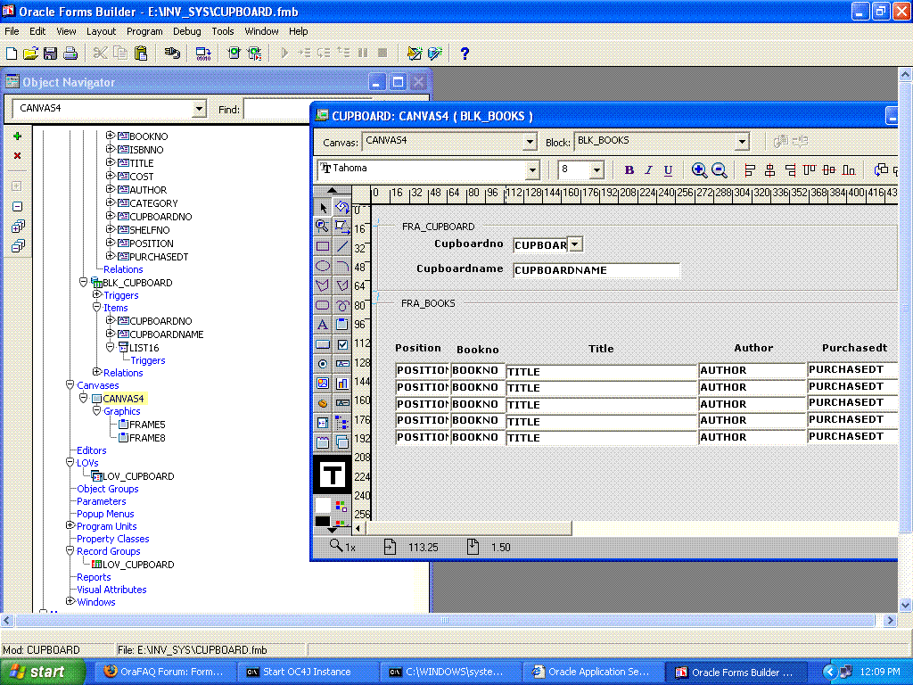Click the Zoom In magnifier icon

[x=699, y=170]
